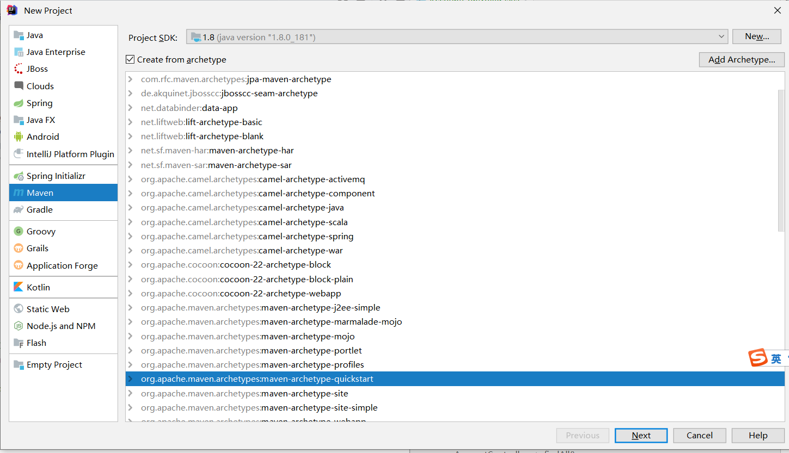Click the Empty Project folder icon

coord(19,365)
